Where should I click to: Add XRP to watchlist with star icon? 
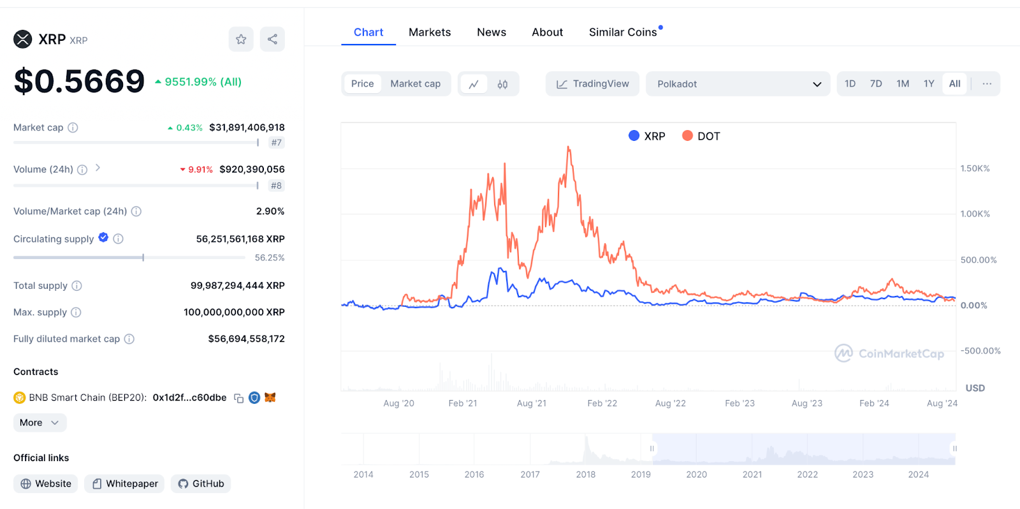[241, 40]
